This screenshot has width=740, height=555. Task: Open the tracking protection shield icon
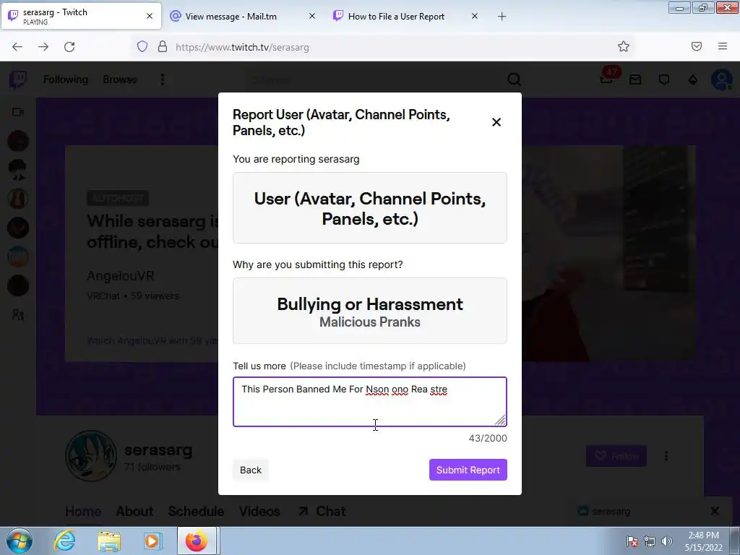click(x=142, y=46)
